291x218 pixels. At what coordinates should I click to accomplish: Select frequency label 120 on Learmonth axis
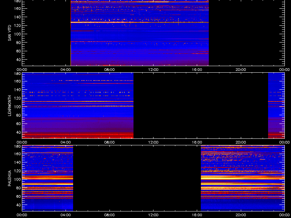point(17,98)
